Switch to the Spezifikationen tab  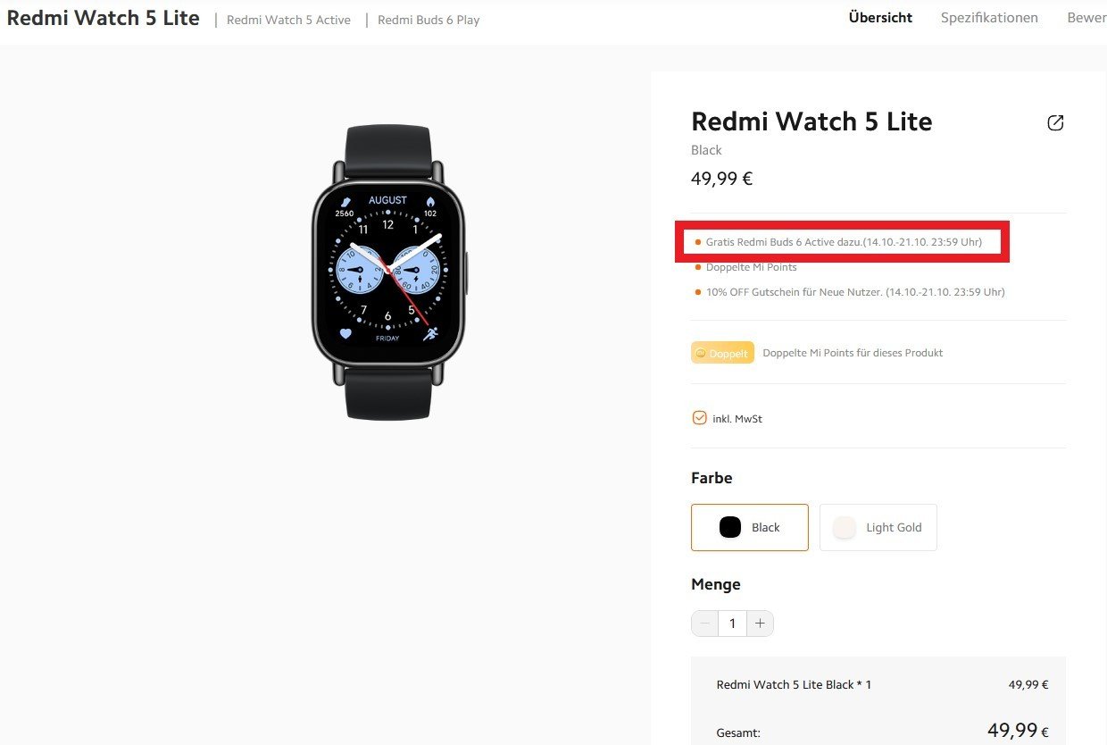pyautogui.click(x=989, y=18)
